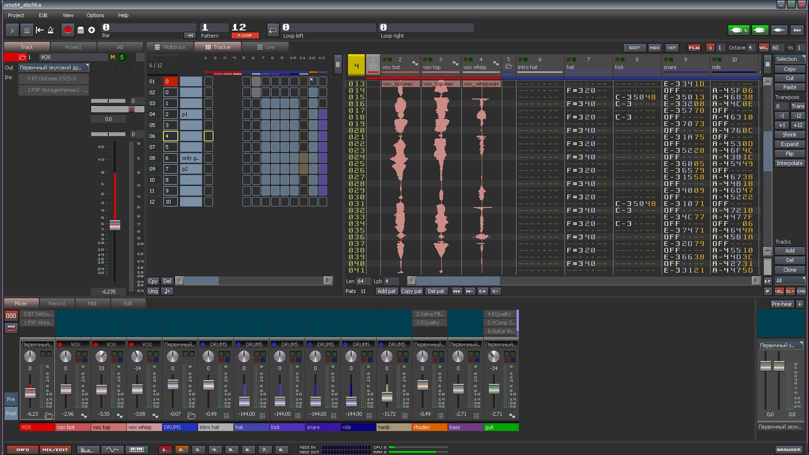Clone the current track
This screenshot has width=809, height=455.
(790, 270)
